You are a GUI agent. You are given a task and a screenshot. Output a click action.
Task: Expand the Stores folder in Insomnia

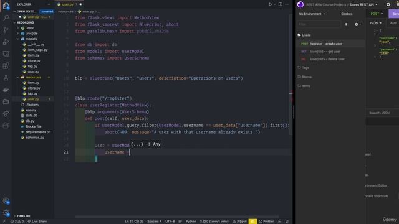pos(305,77)
